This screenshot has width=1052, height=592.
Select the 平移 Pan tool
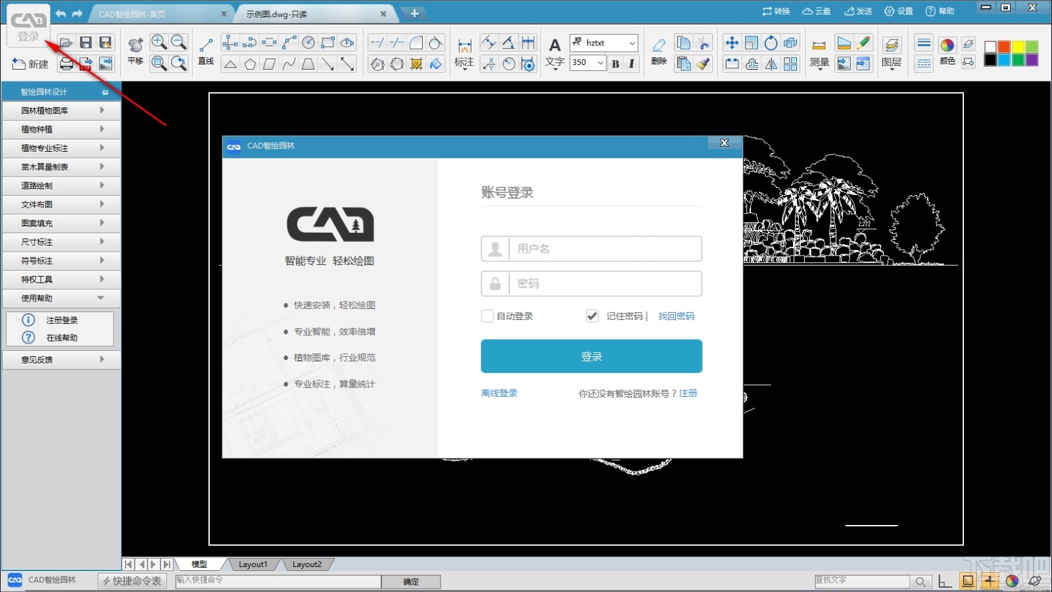[134, 51]
